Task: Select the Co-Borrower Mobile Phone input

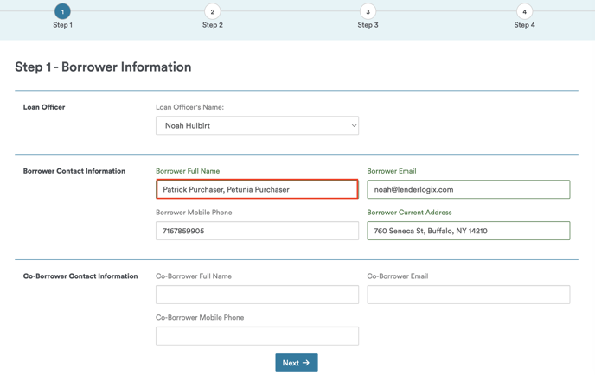Action: [257, 336]
